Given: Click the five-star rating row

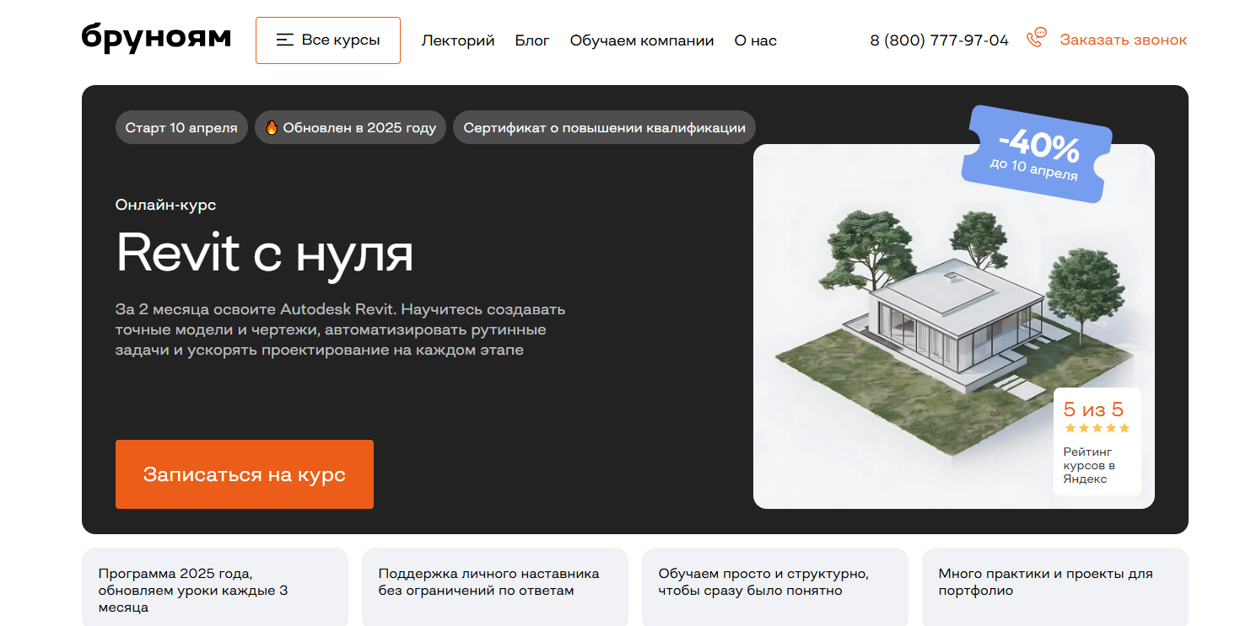Looking at the screenshot, I should [1097, 428].
